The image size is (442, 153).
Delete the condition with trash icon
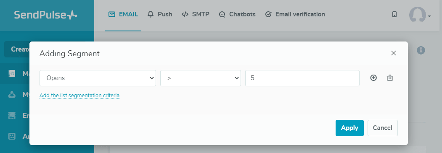pyautogui.click(x=389, y=78)
